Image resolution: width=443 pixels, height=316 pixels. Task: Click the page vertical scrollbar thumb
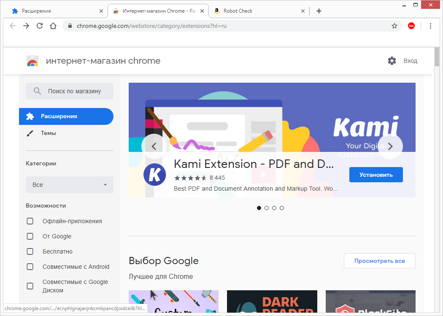point(437,57)
